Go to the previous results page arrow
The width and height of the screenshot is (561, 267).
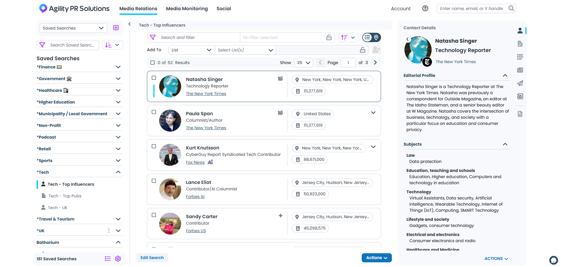click(320, 63)
